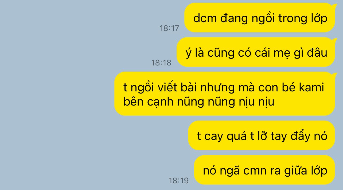343x190 pixels.
Task: Tap the "ý là cũng có cái mẹ gì đâu" bubble
Action: [x=256, y=52]
